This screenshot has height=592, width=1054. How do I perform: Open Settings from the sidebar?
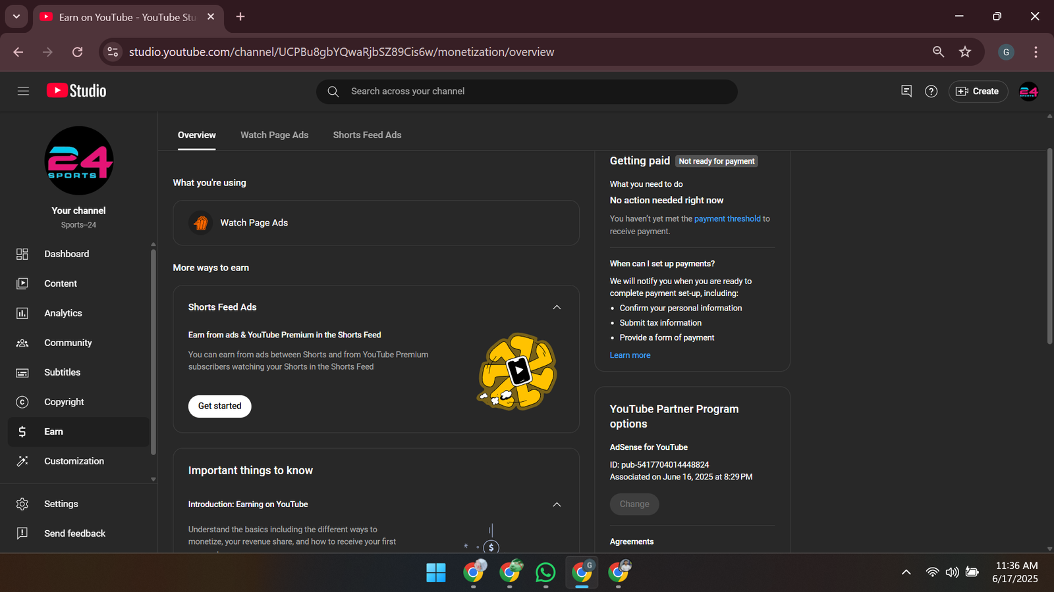point(79,504)
